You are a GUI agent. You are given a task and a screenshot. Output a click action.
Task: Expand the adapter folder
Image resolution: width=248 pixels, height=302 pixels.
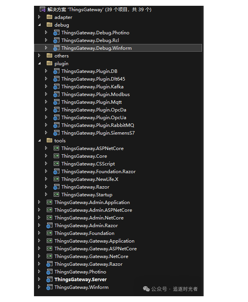39,17
